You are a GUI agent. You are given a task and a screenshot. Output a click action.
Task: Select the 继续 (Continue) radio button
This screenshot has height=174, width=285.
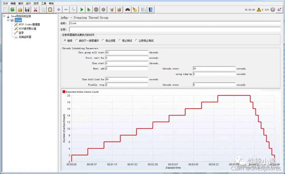click(65, 41)
